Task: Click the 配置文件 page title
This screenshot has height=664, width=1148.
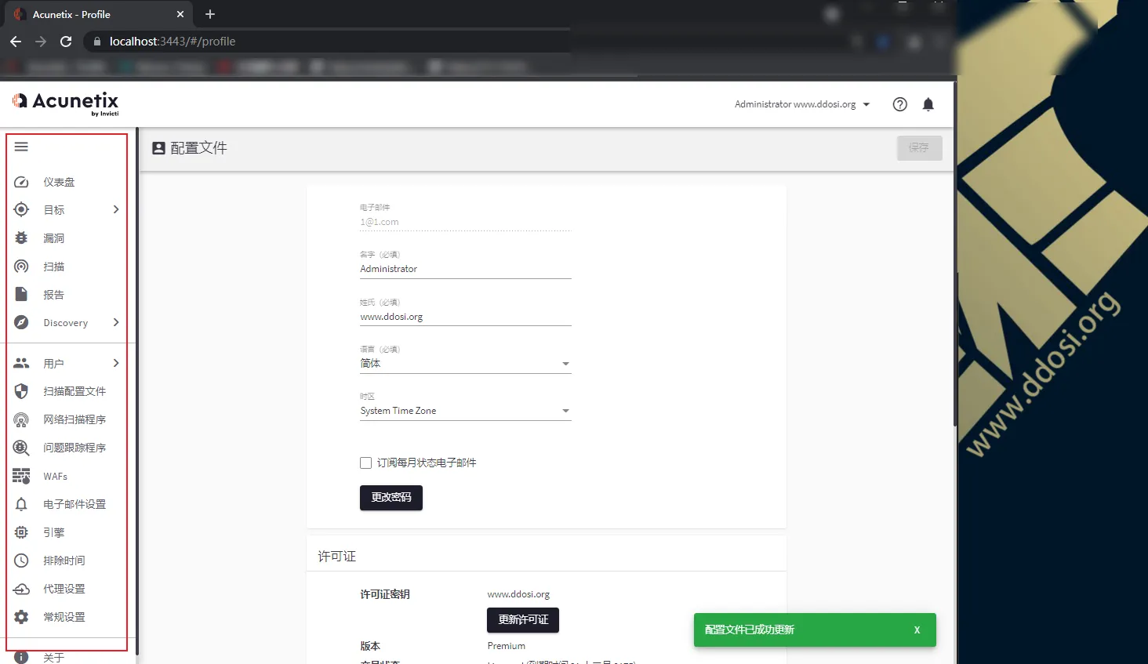Action: click(x=199, y=148)
